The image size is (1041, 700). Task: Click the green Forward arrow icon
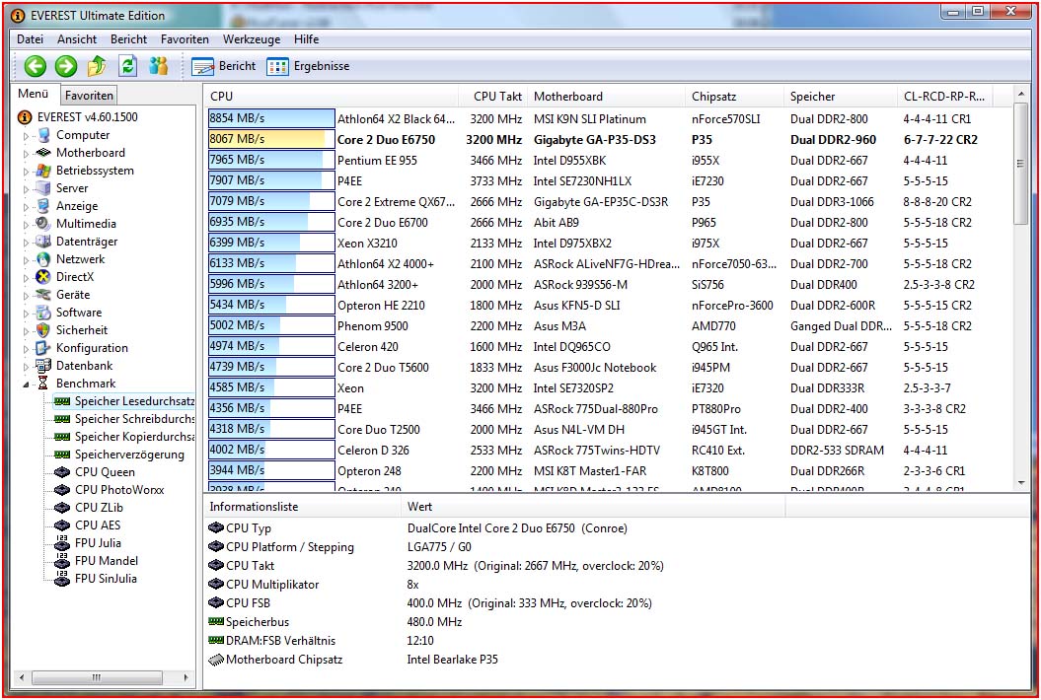click(66, 66)
